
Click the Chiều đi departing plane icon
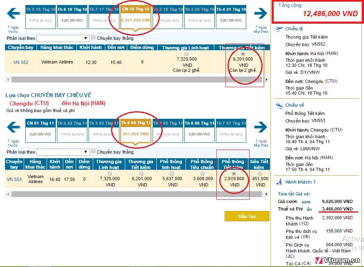tap(279, 29)
